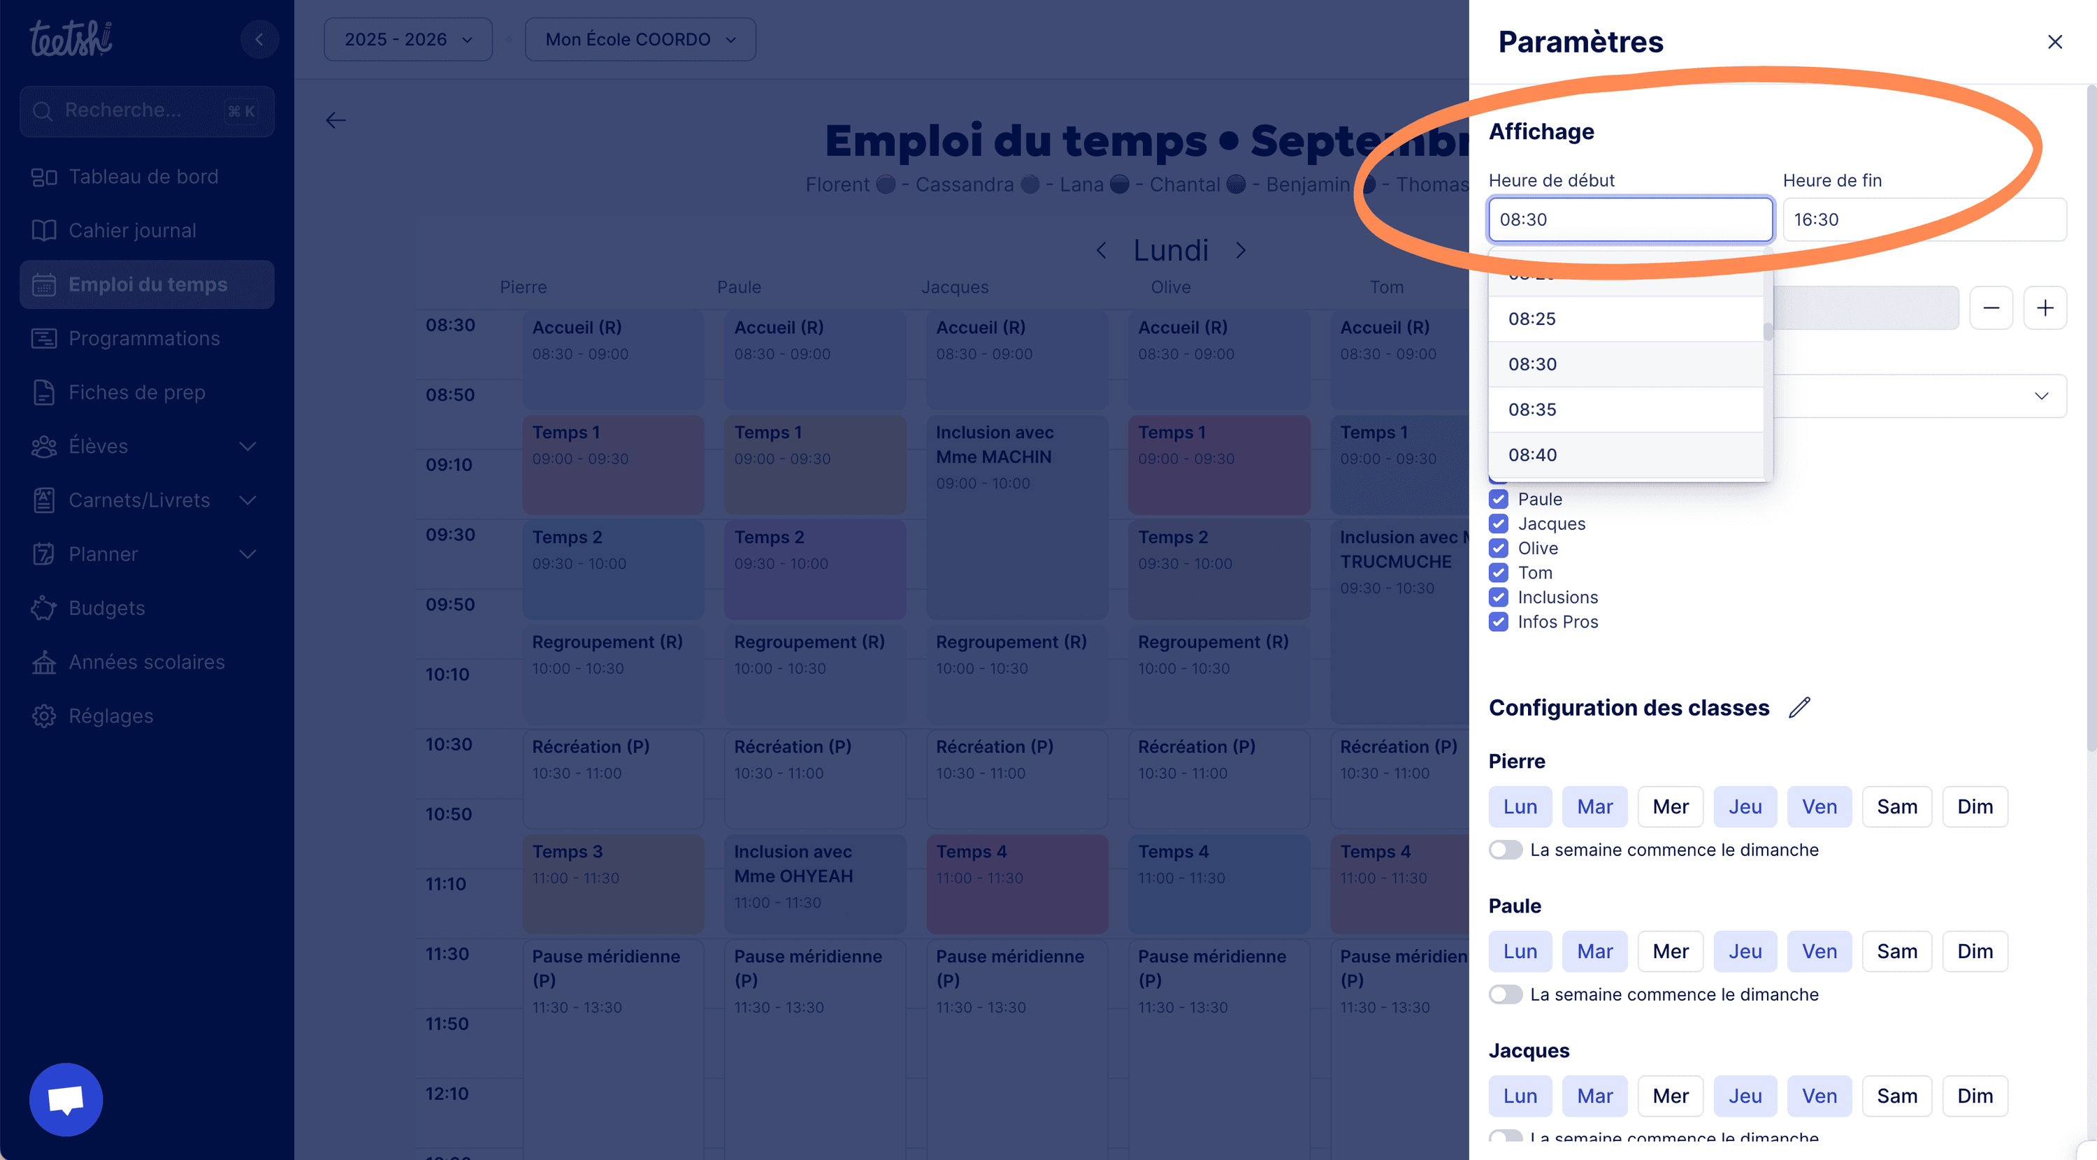The image size is (2097, 1160).
Task: Click the minus stepper button
Action: tap(1990, 307)
